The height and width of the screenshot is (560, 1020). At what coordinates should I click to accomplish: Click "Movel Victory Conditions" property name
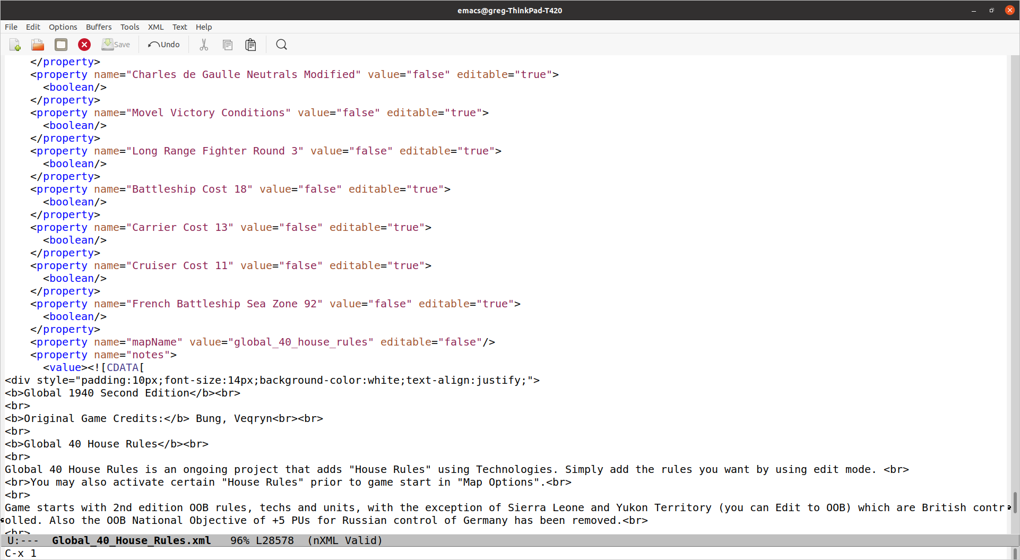(x=209, y=113)
